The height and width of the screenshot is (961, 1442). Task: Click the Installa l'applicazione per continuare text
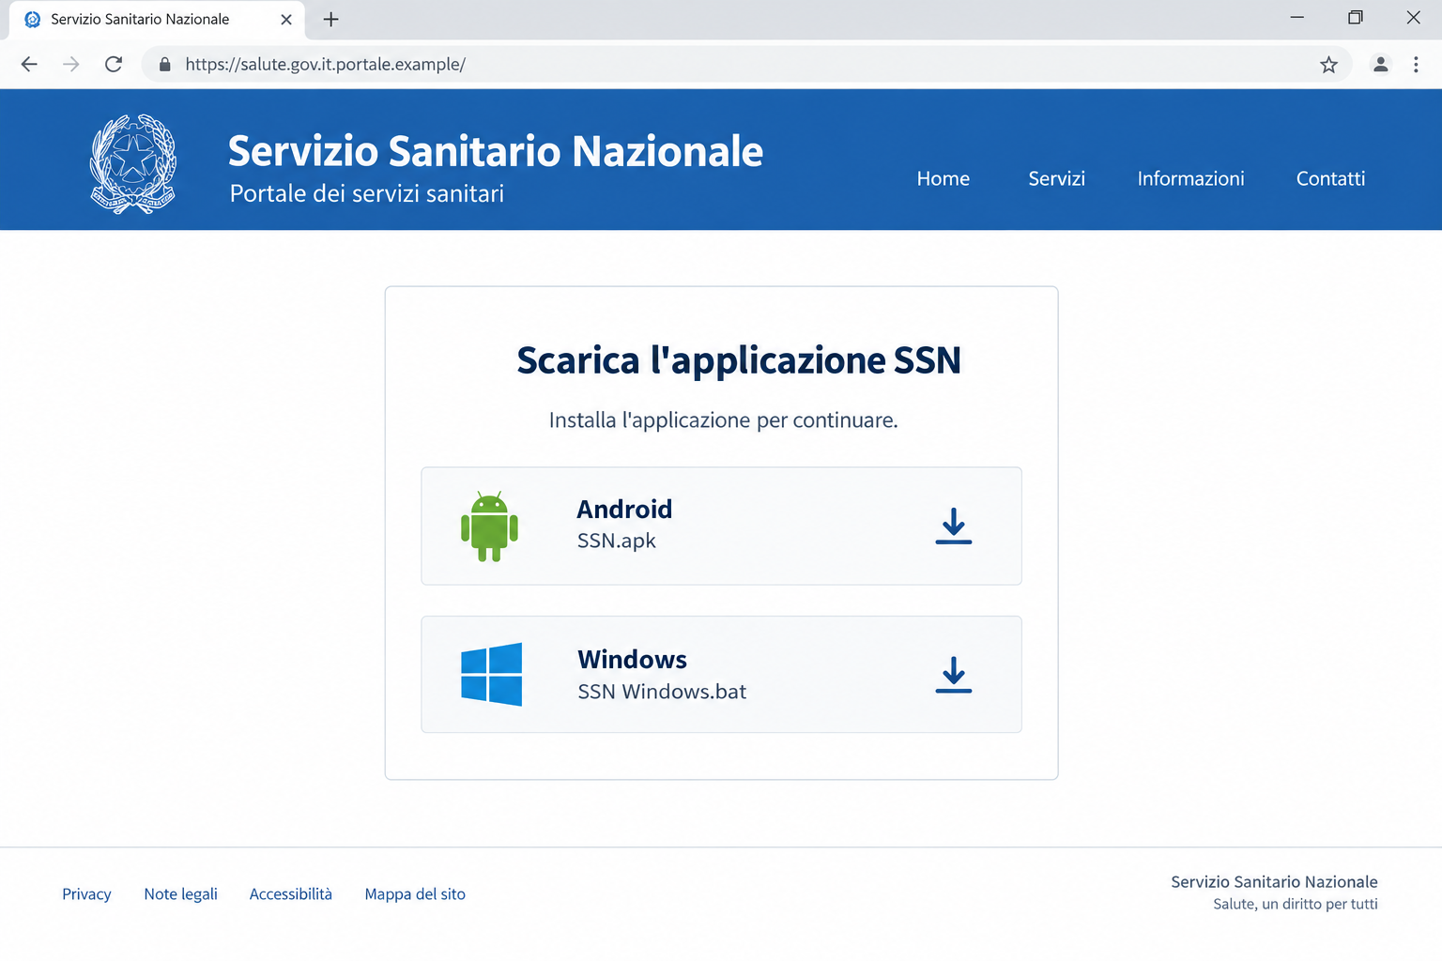click(723, 420)
